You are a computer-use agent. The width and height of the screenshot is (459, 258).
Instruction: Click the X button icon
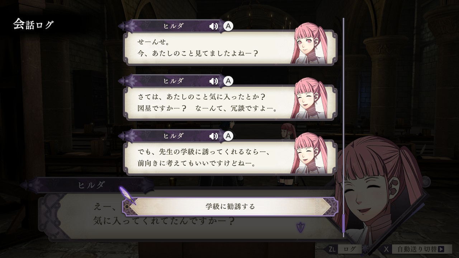click(x=386, y=249)
